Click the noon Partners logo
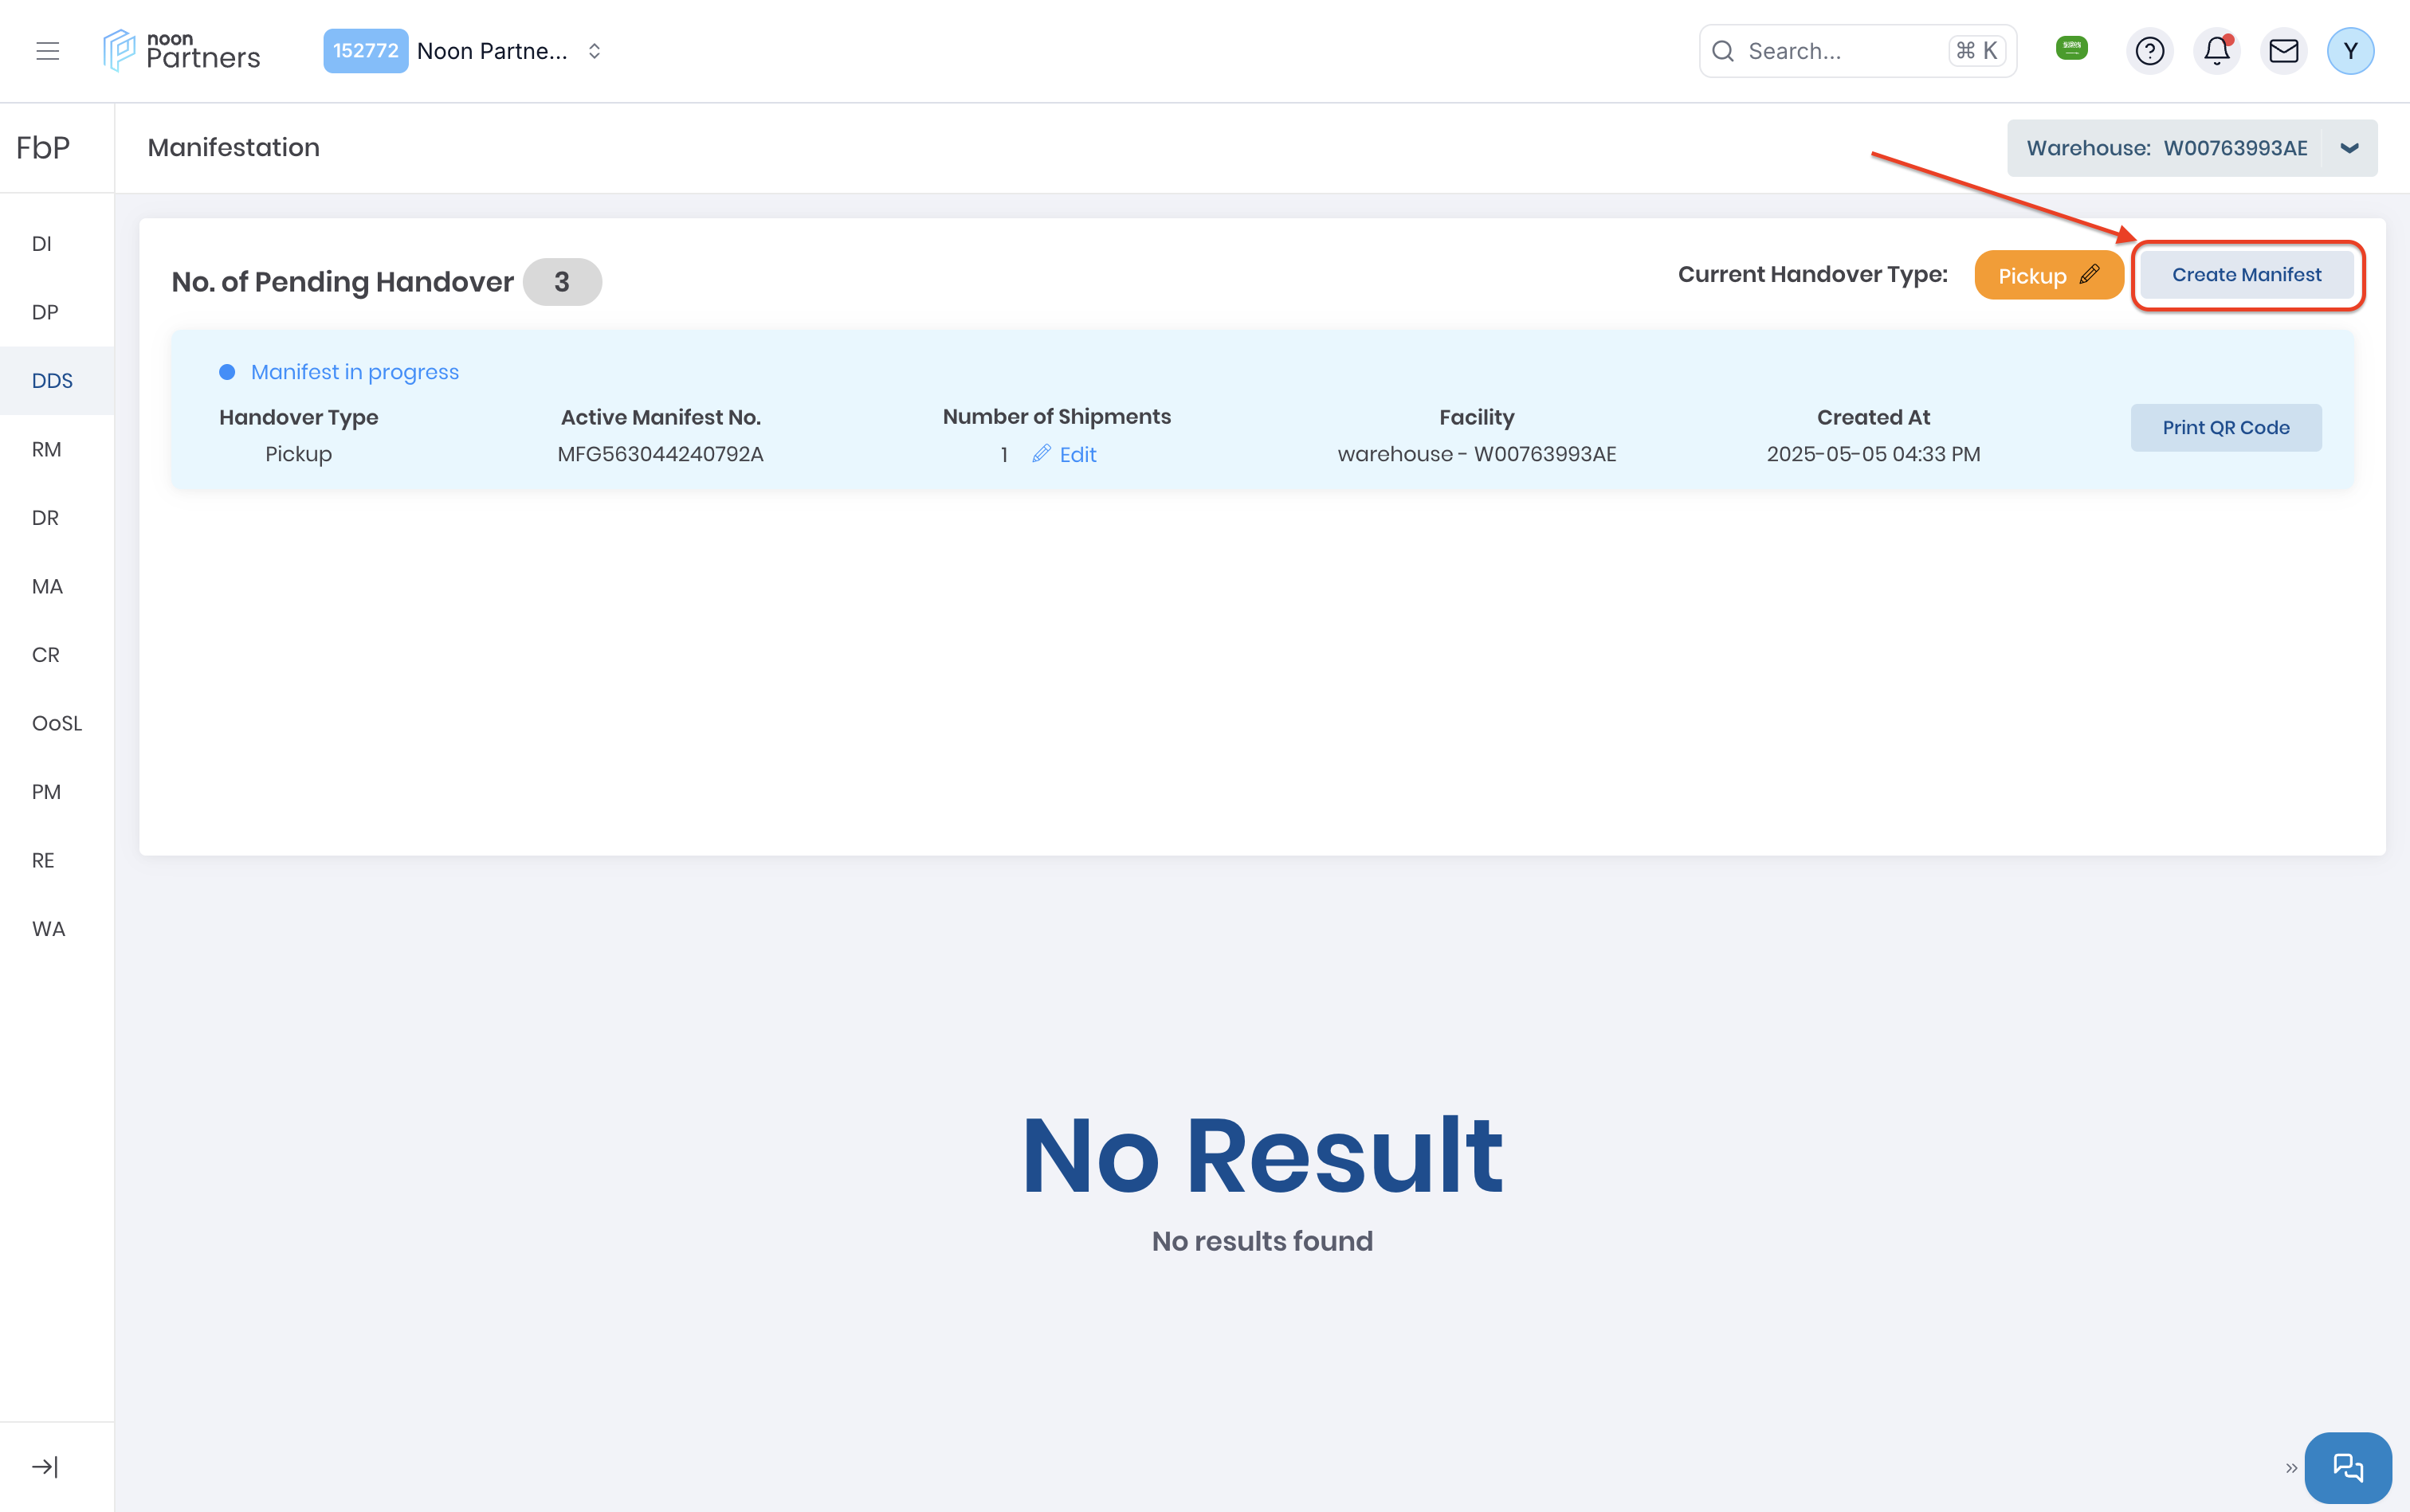Image resolution: width=2410 pixels, height=1512 pixels. click(181, 51)
